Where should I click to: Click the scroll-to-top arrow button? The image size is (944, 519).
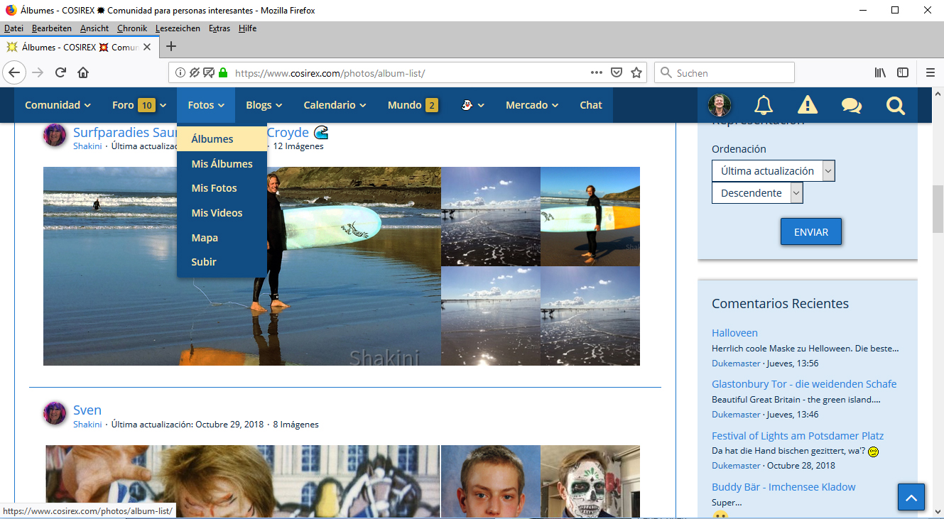pos(911,496)
